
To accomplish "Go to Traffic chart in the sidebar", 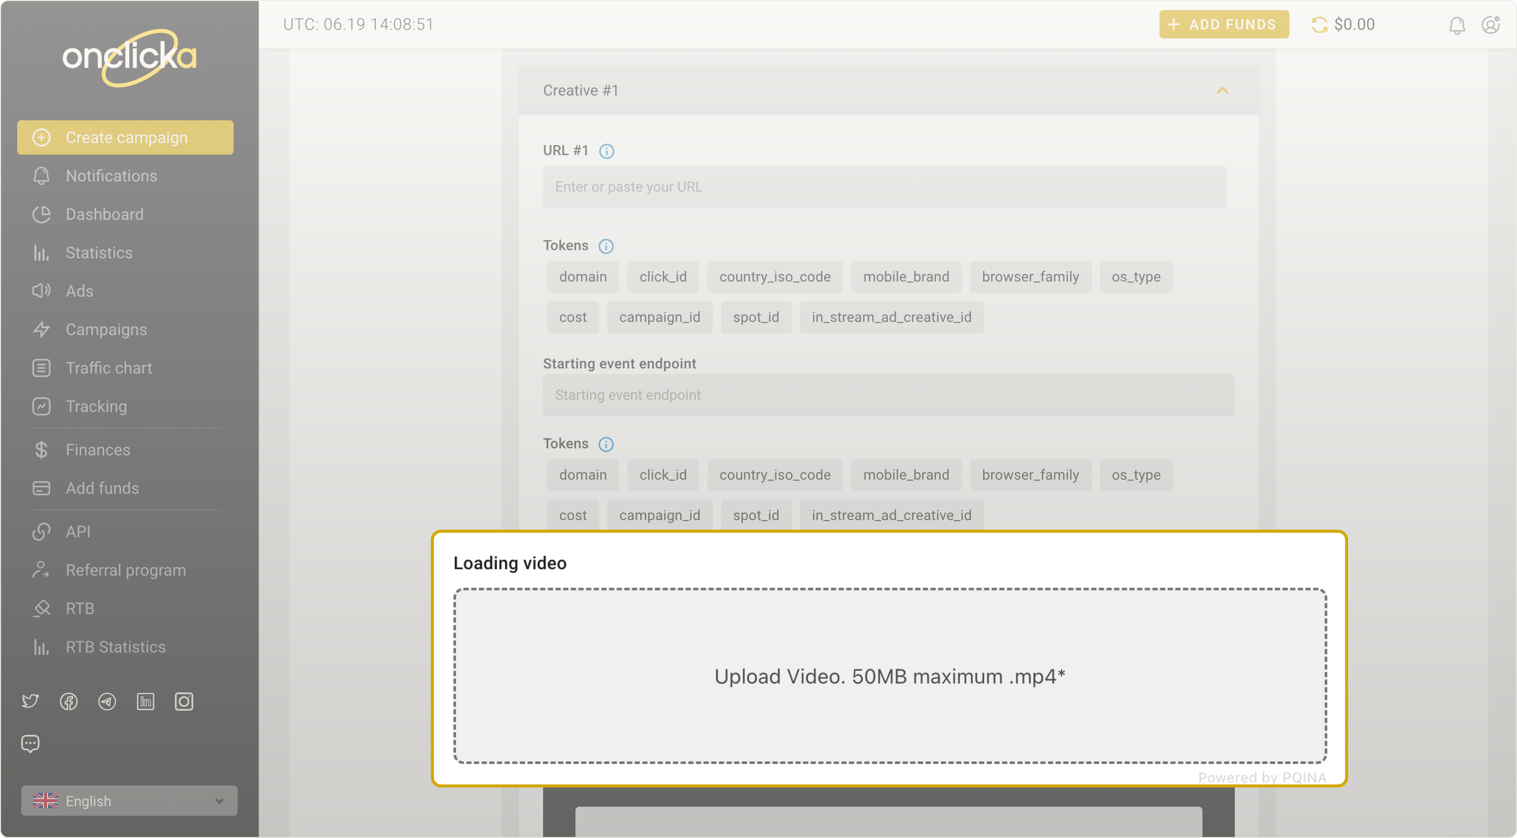I will pyautogui.click(x=108, y=368).
